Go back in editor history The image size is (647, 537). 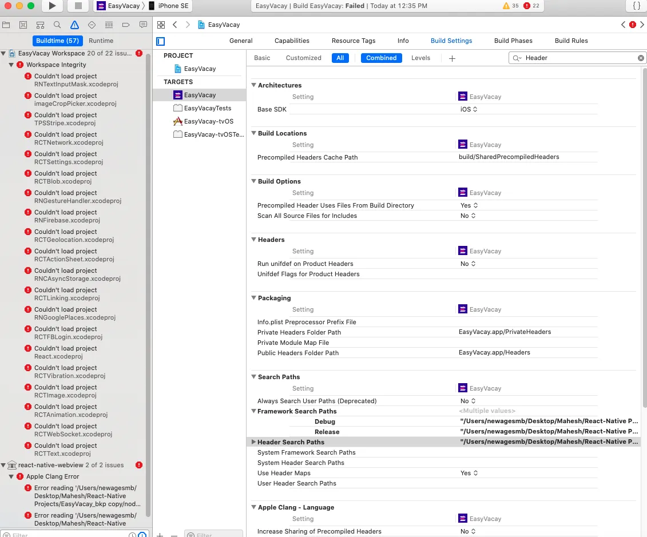(x=175, y=25)
